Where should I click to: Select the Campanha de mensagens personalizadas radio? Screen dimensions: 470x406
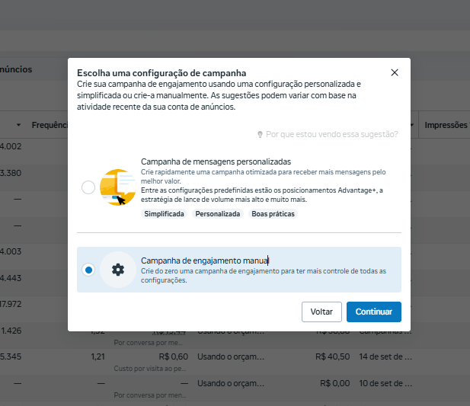pyautogui.click(x=88, y=187)
